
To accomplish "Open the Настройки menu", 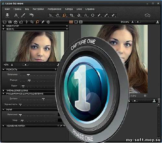I will pos(38,9).
